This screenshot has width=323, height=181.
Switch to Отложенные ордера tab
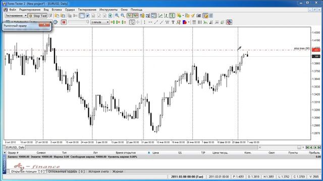[x=66, y=171]
